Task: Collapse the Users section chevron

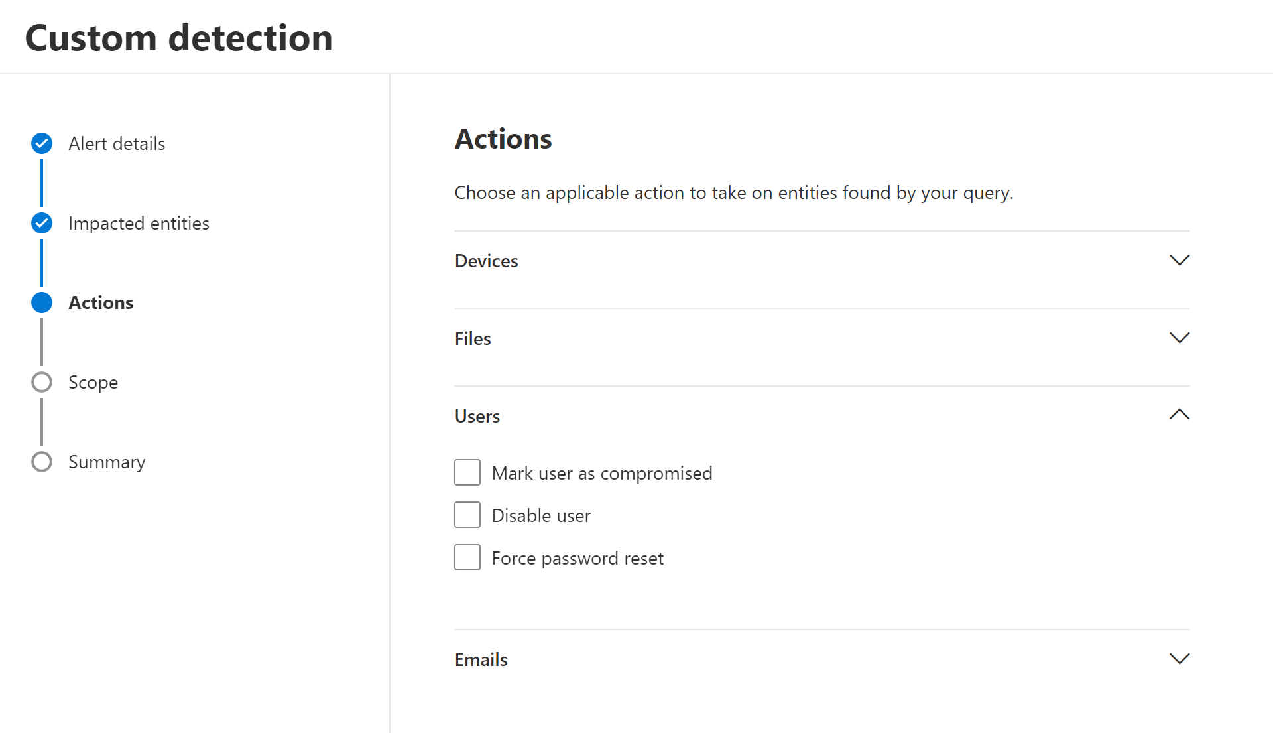Action: pyautogui.click(x=1180, y=415)
